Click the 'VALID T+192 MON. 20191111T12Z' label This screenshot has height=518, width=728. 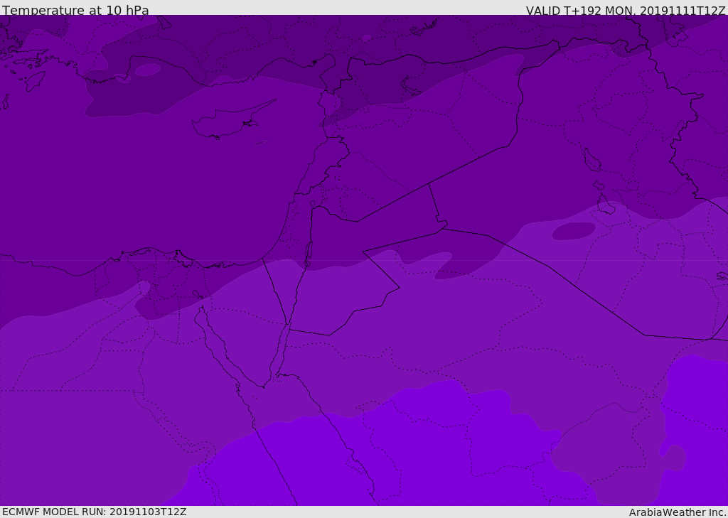click(626, 10)
